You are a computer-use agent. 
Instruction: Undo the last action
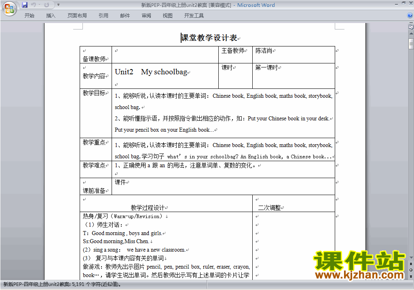coord(33,5)
